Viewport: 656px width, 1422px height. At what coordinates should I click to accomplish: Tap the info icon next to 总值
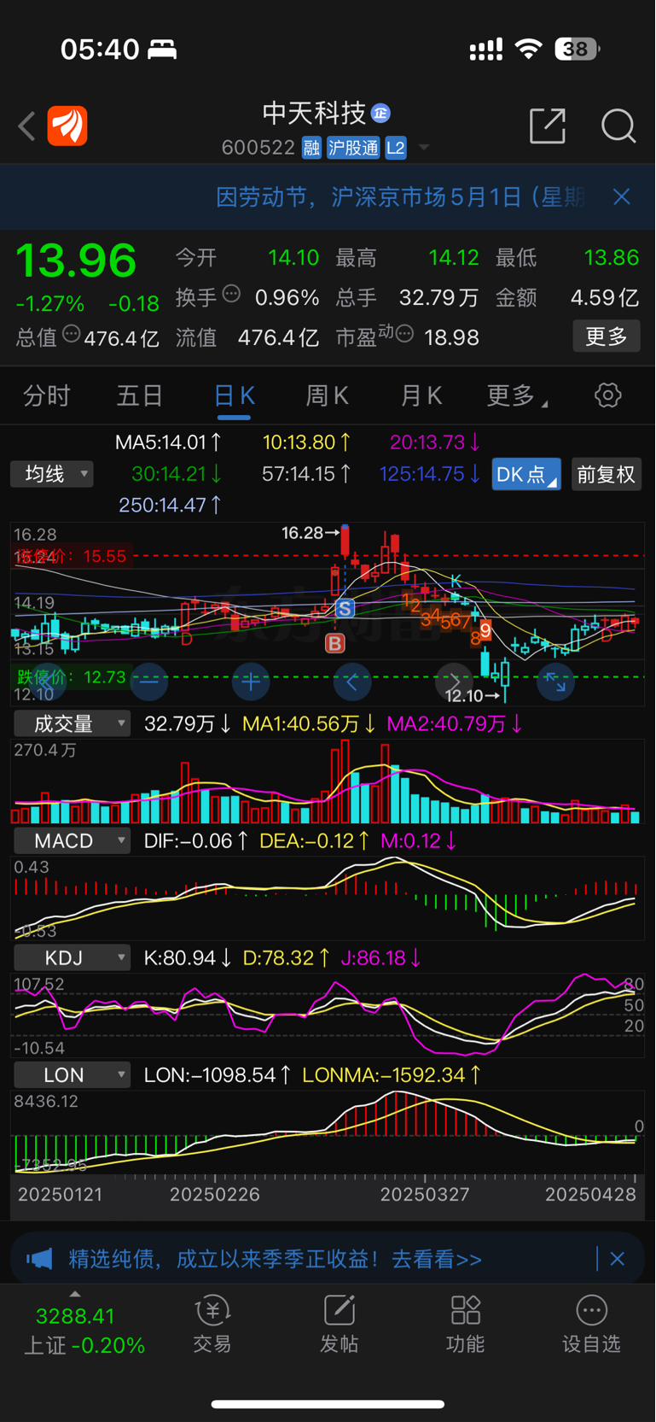[x=72, y=335]
